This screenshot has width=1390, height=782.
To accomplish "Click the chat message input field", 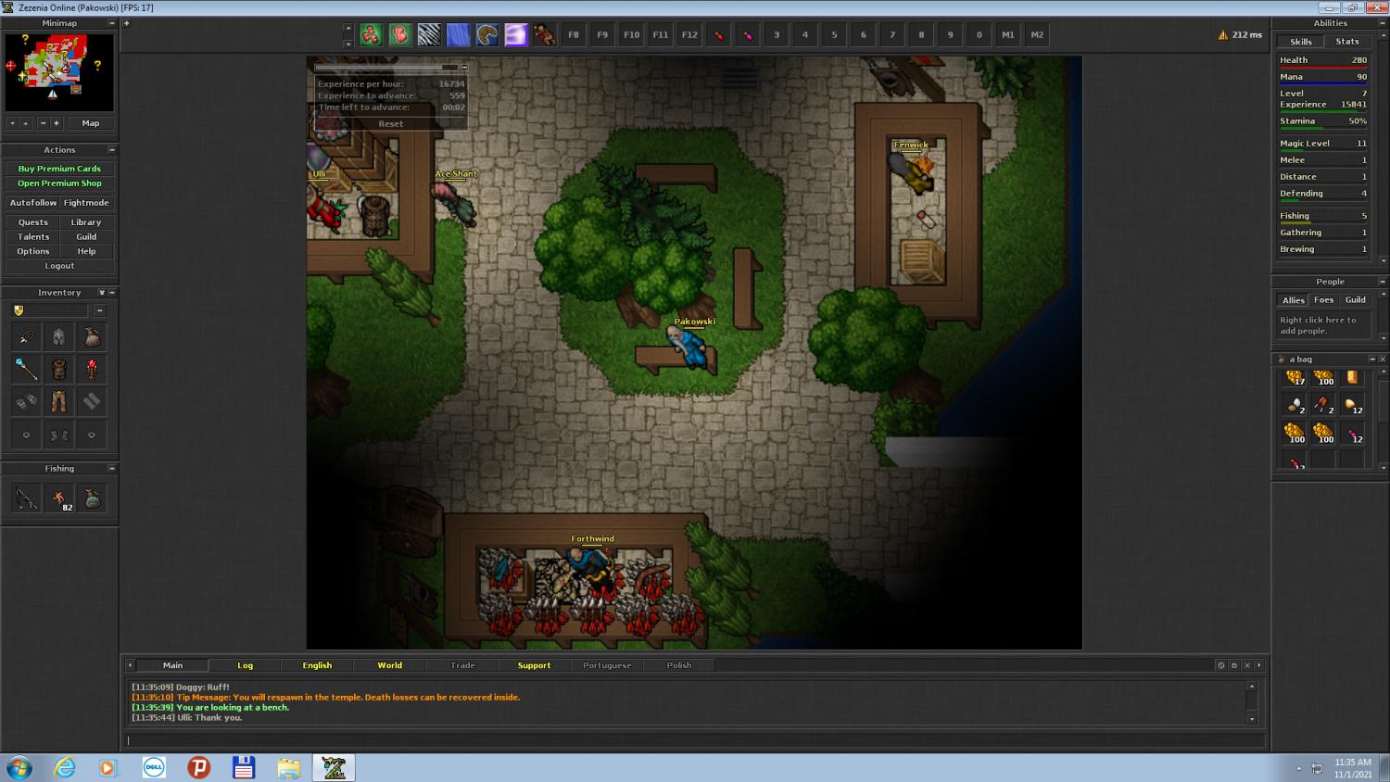I will (695, 740).
